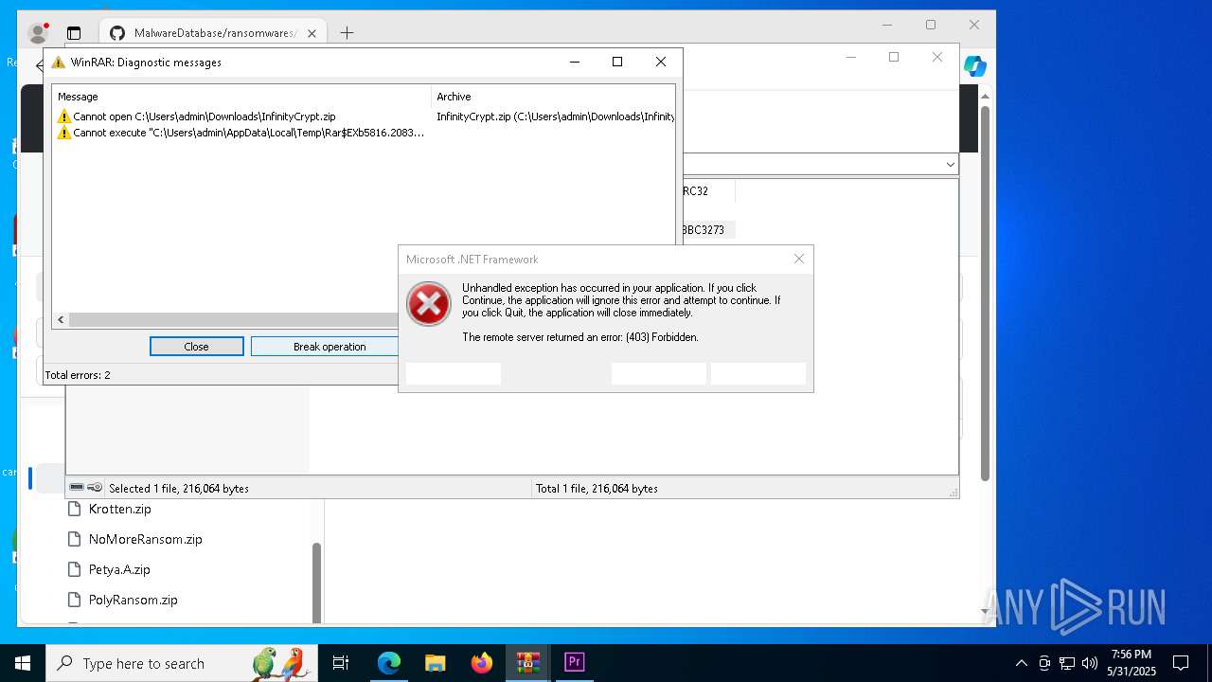Click the browser page scroll-down arrow
Image resolution: width=1212 pixels, height=682 pixels.
[985, 613]
